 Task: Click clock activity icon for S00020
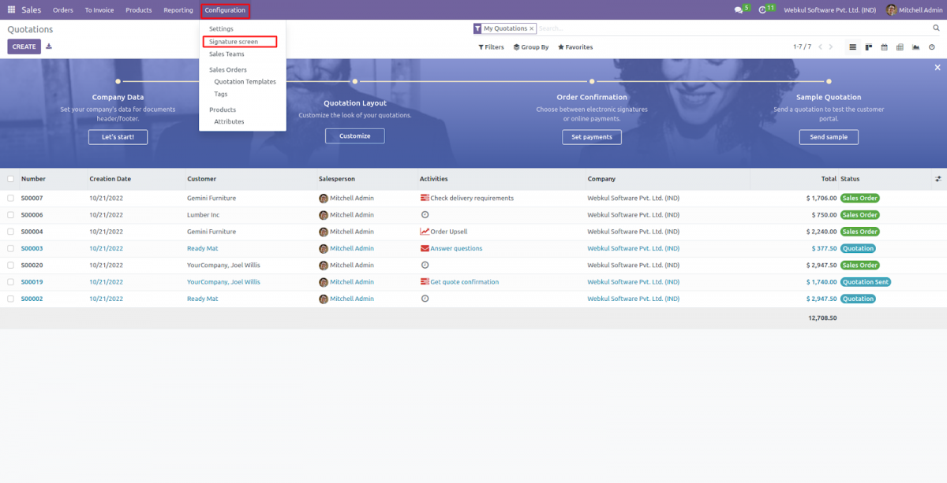[x=425, y=265]
